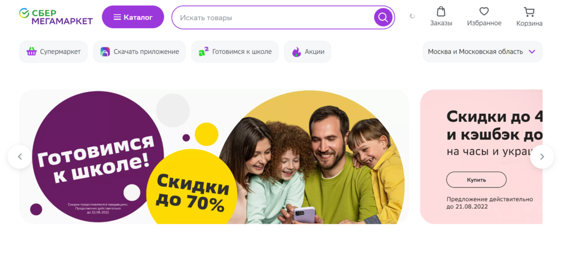This screenshot has width=561, height=260.
Task: Click the purple magnifier search button
Action: tap(383, 17)
